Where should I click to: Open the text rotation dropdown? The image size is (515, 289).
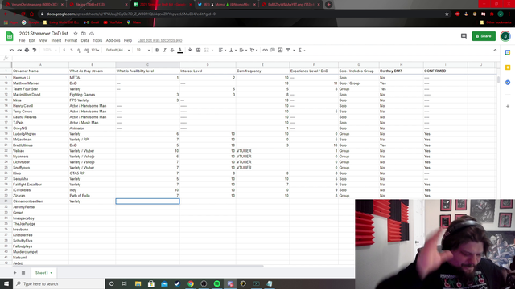tap(253, 50)
